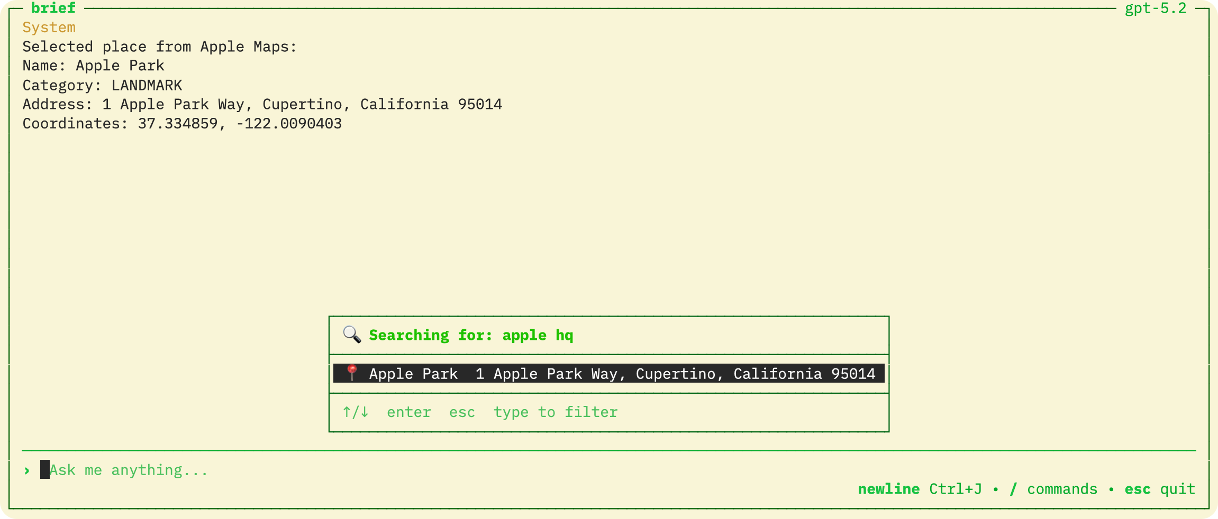This screenshot has height=519, width=1218.
Task: Click the brief app title label
Action: [52, 8]
